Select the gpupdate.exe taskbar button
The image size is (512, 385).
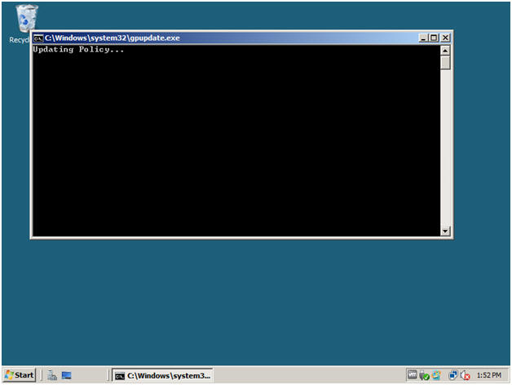point(162,375)
